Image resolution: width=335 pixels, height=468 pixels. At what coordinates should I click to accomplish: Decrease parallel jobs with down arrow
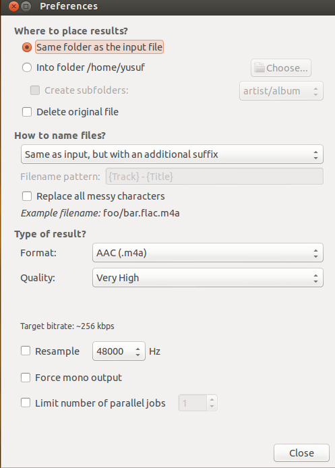click(212, 407)
